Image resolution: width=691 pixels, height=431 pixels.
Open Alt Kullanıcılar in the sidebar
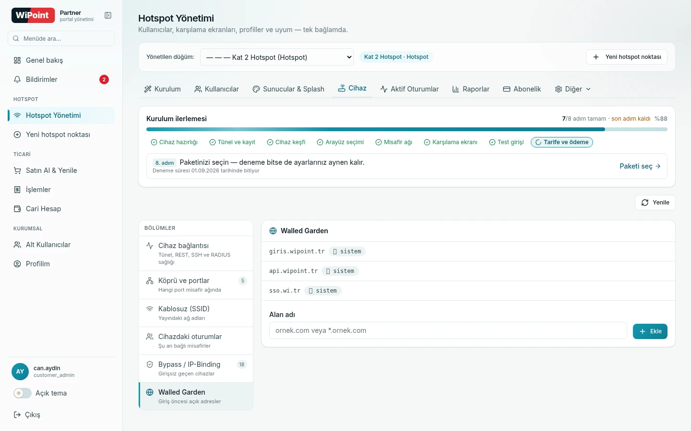(61, 245)
